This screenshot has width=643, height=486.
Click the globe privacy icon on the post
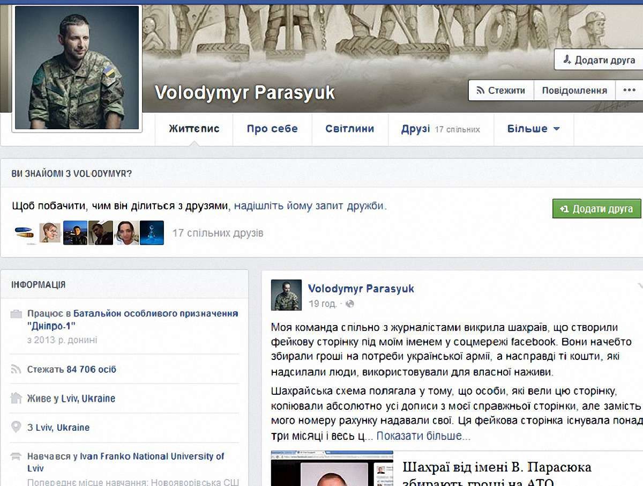point(349,304)
